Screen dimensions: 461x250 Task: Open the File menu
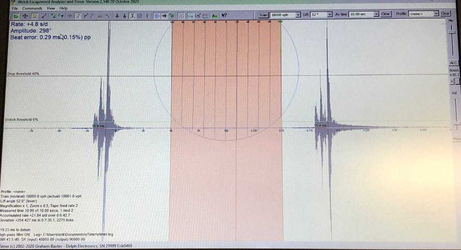[15, 9]
